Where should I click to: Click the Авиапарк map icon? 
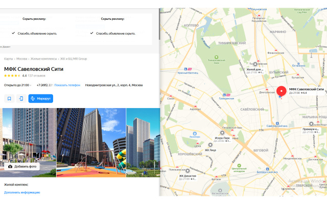(195, 134)
